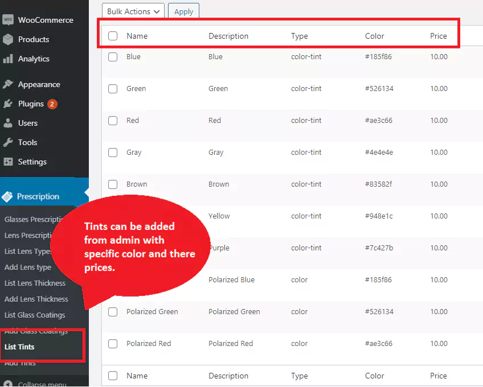The height and width of the screenshot is (387, 483).
Task: Click the Description column header in footer
Action: pyautogui.click(x=228, y=376)
